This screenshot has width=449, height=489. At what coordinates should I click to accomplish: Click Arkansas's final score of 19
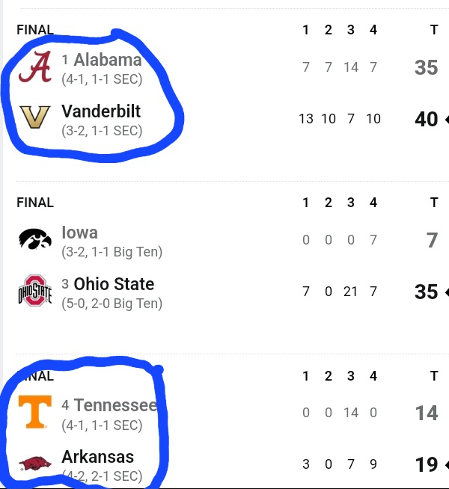pos(426,464)
